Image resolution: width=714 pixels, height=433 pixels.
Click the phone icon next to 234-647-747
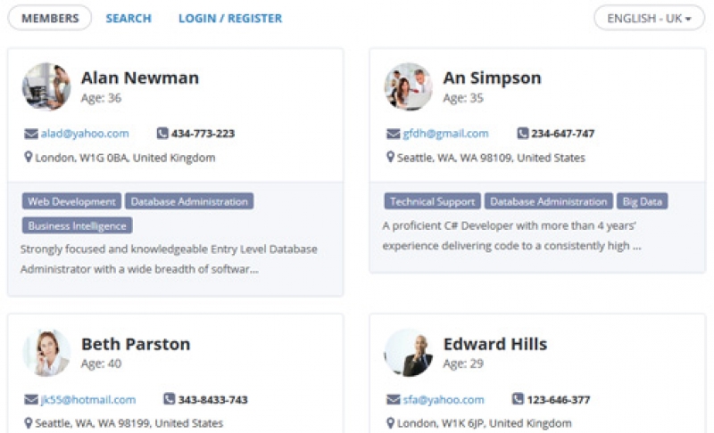pos(523,133)
